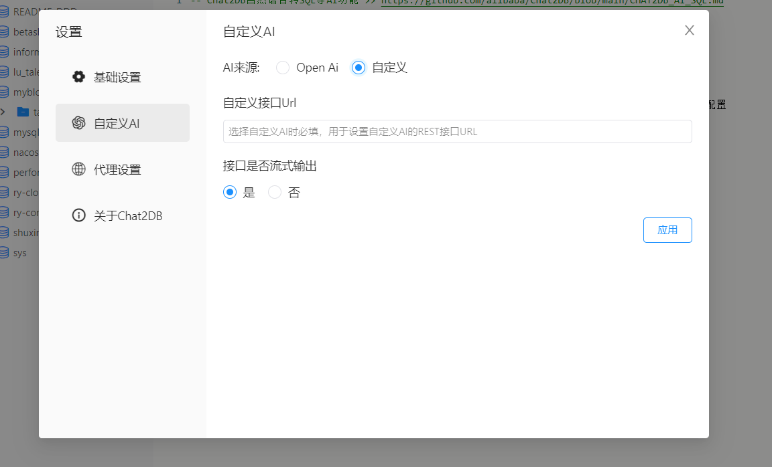Close the settings dialog with X
The height and width of the screenshot is (467, 772).
click(690, 31)
